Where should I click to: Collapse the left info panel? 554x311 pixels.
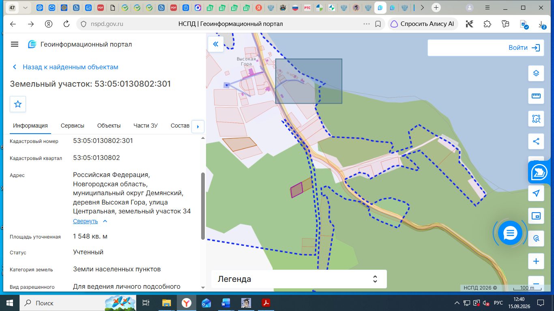(x=216, y=44)
